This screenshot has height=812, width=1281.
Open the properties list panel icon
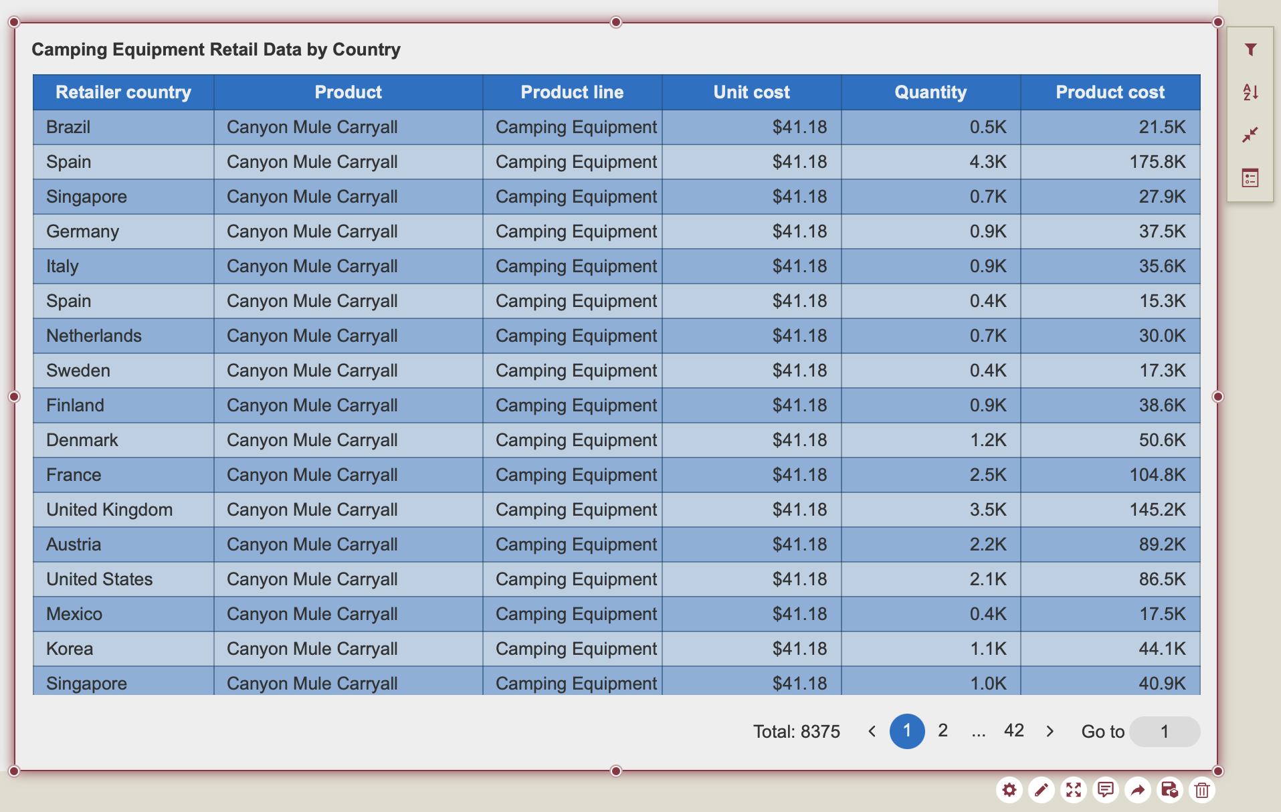click(1250, 178)
